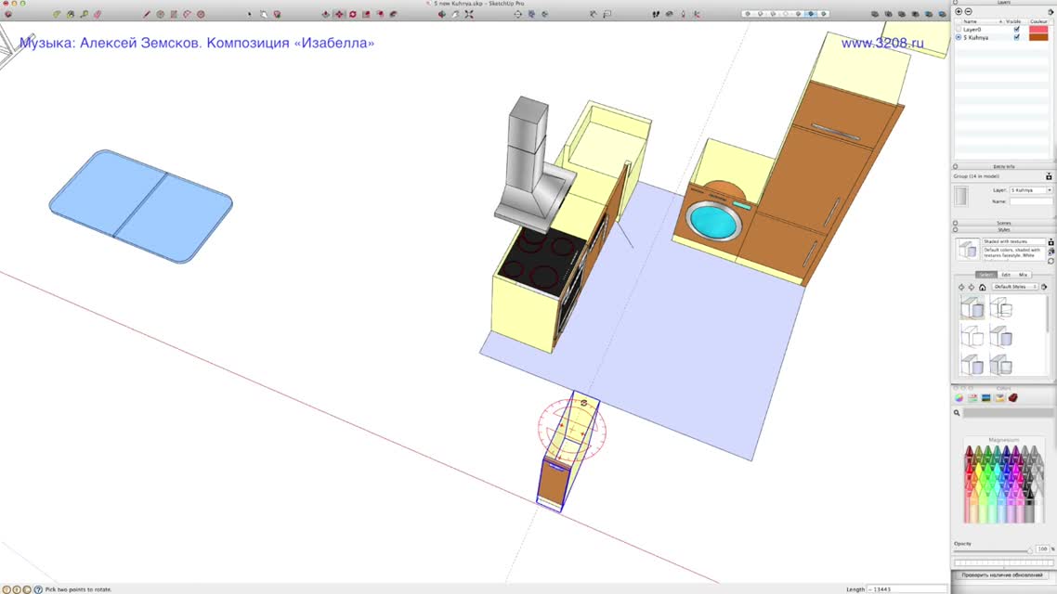Viewport: 1057px width, 594px height.
Task: Open the brick texture palette
Action: pyautogui.click(x=1013, y=398)
